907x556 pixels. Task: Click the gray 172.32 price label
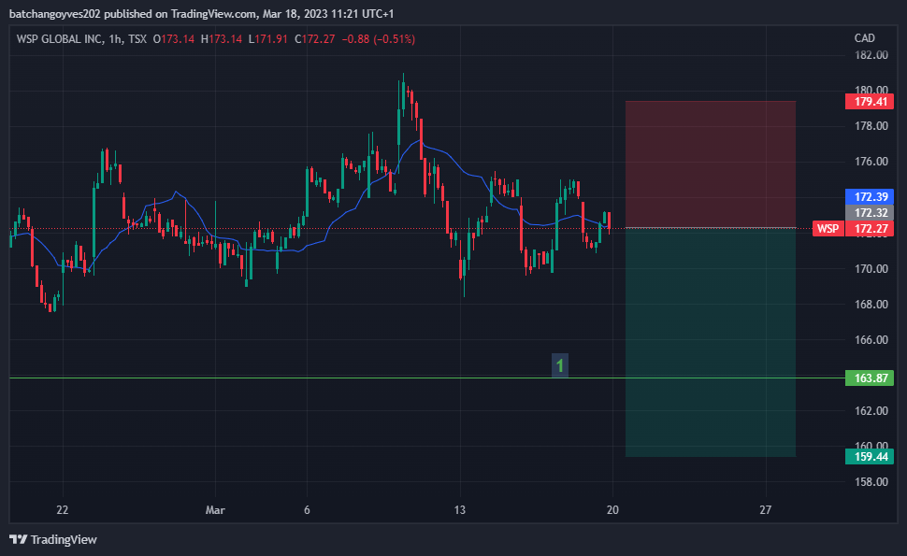pos(870,212)
